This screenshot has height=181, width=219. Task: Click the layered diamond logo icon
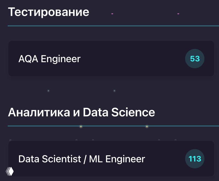pyautogui.click(x=10, y=171)
